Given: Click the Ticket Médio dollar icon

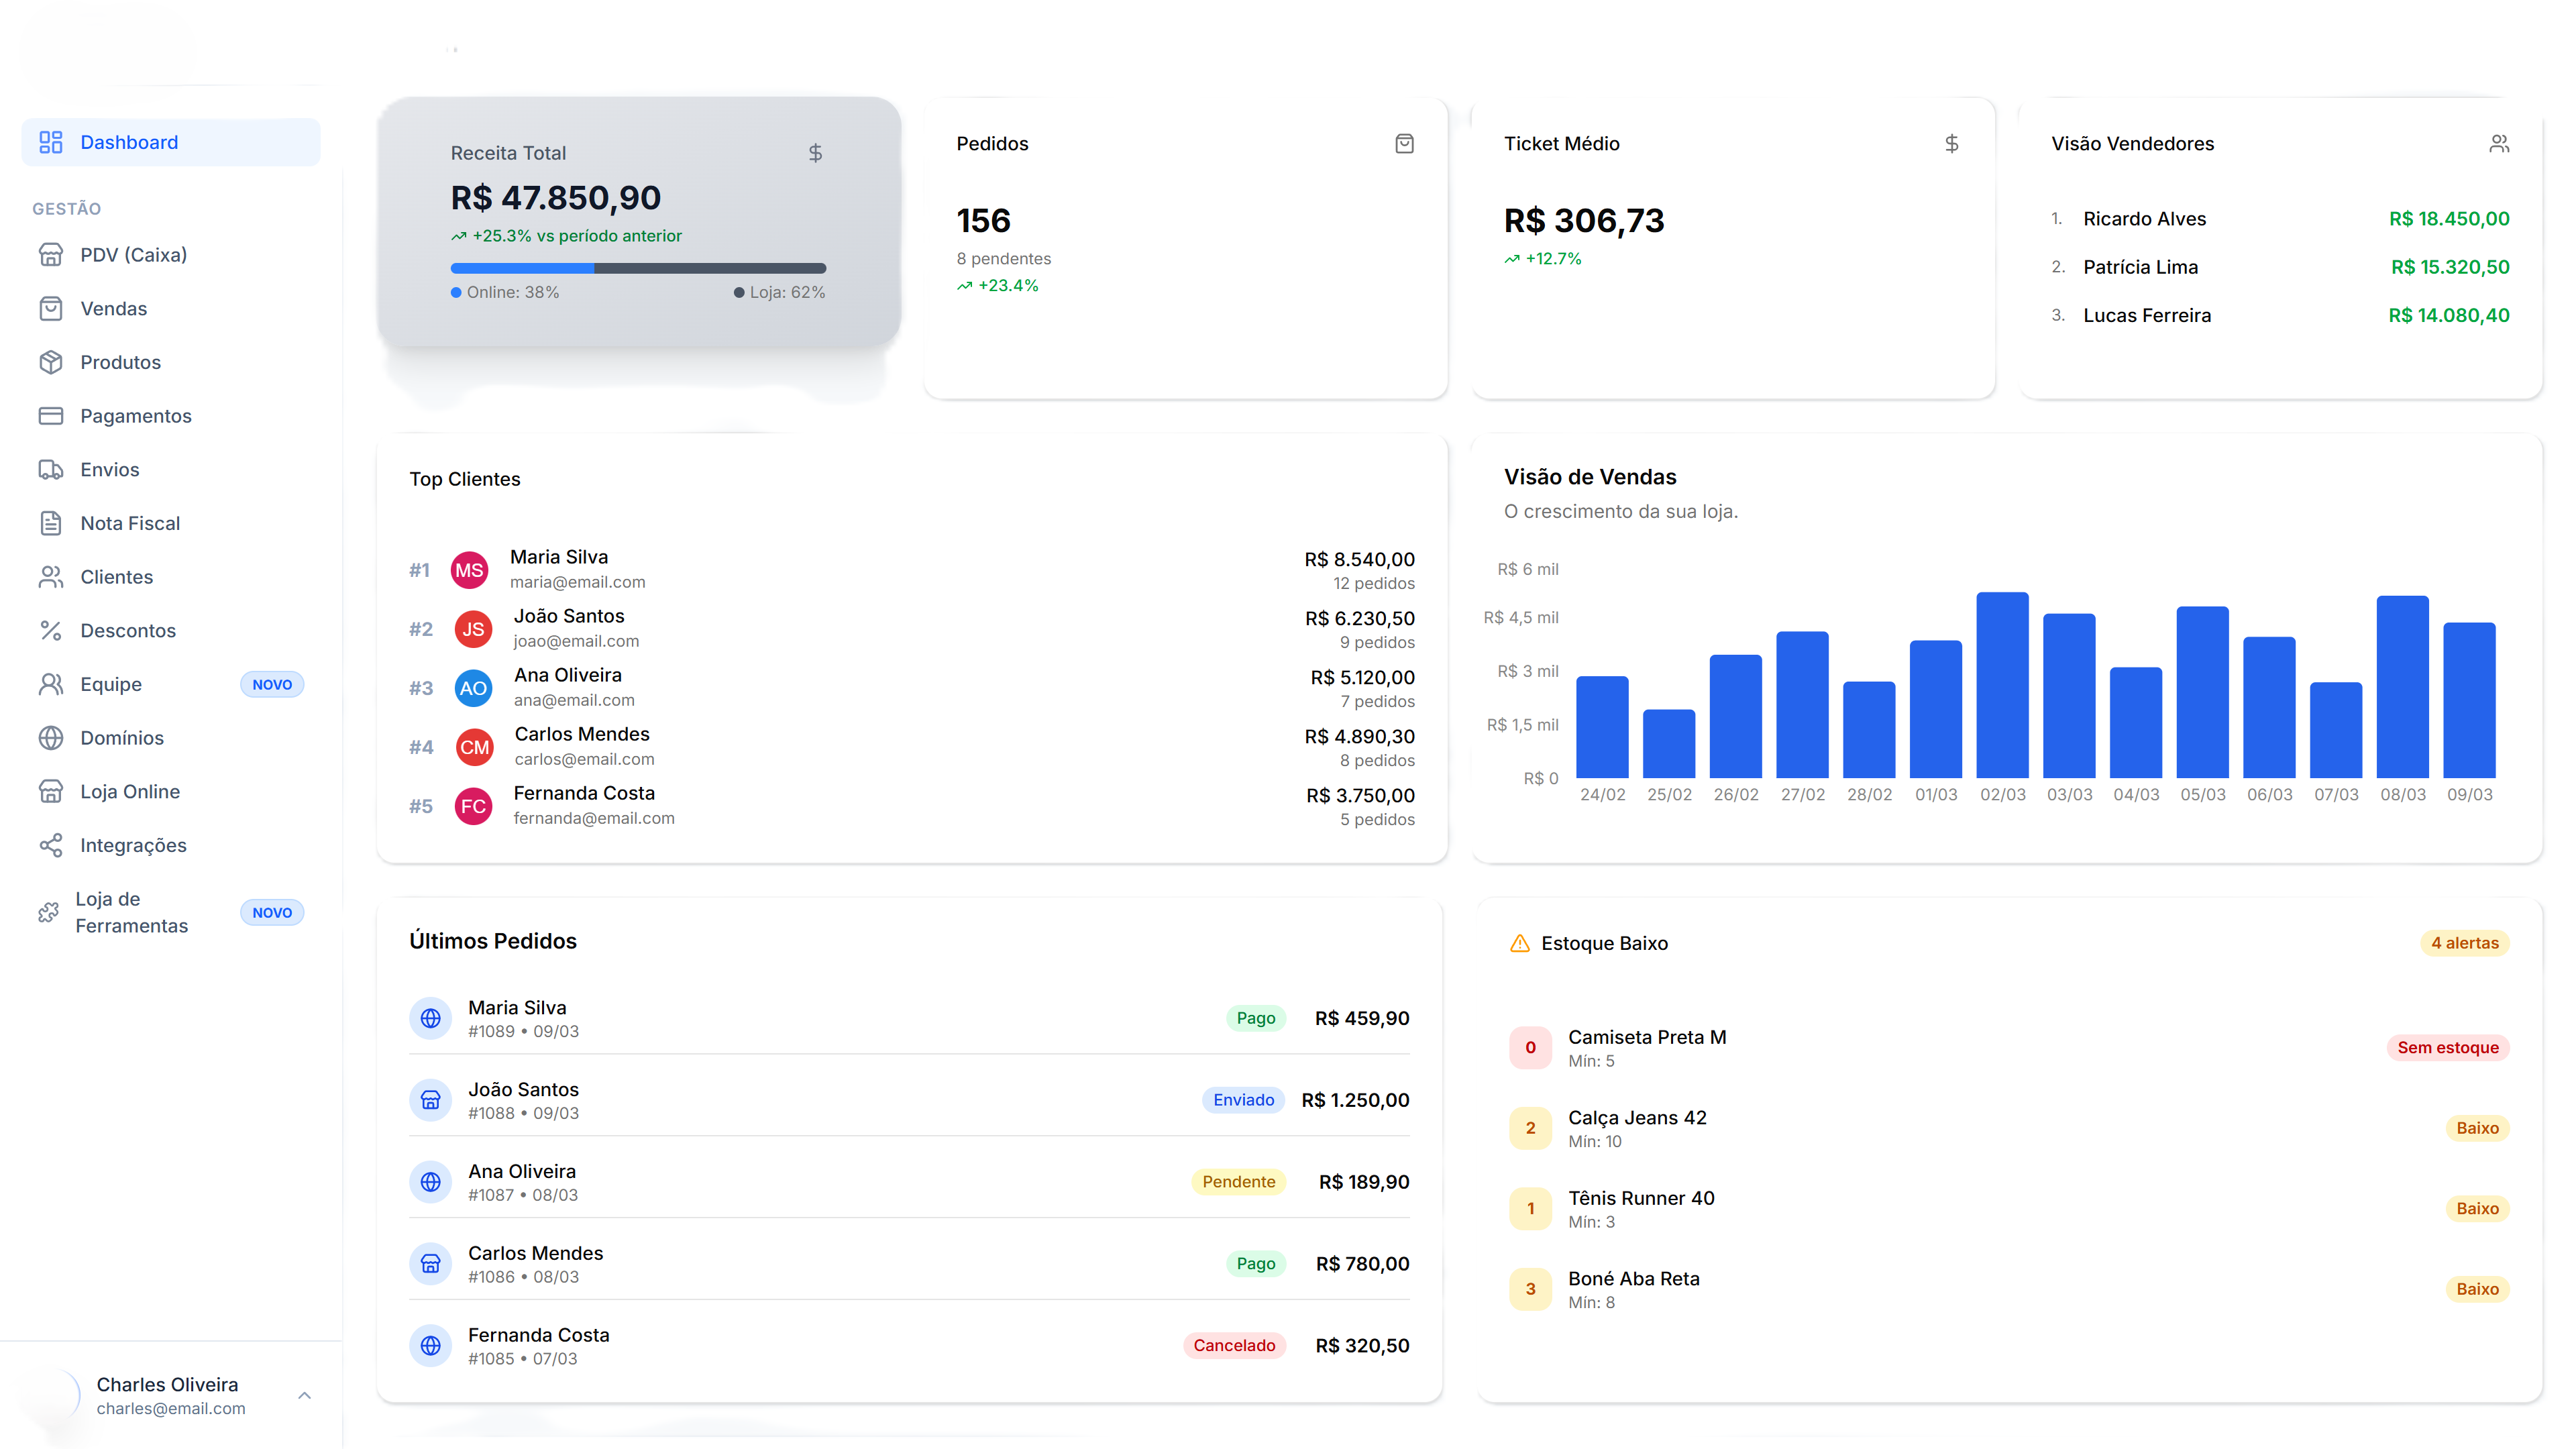Looking at the screenshot, I should click(1951, 144).
